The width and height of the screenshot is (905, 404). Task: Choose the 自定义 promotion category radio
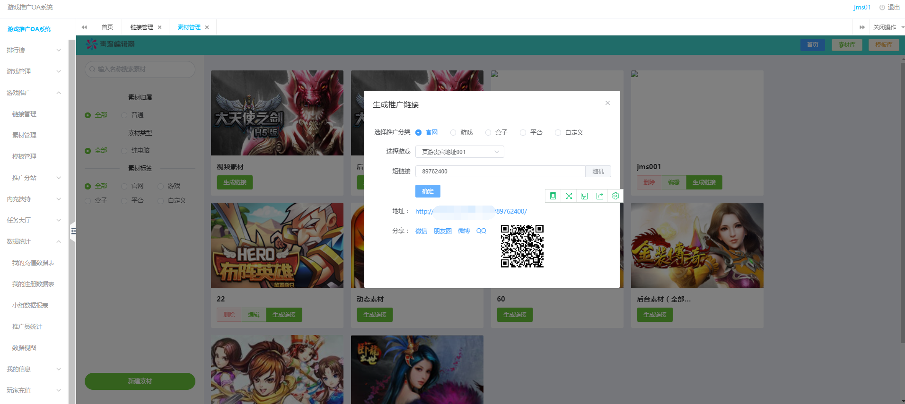tap(558, 133)
